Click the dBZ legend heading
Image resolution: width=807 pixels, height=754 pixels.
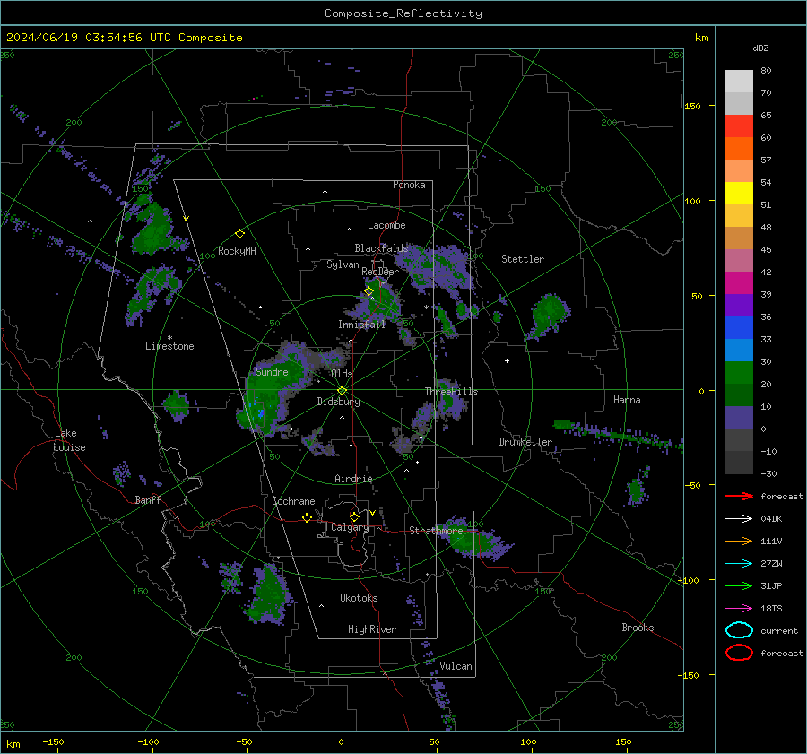pos(760,48)
